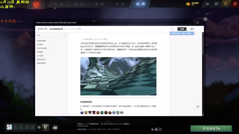Click the red power quit icon
Image resolution: width=239 pixels, height=134 pixels.
[x=235, y=4]
